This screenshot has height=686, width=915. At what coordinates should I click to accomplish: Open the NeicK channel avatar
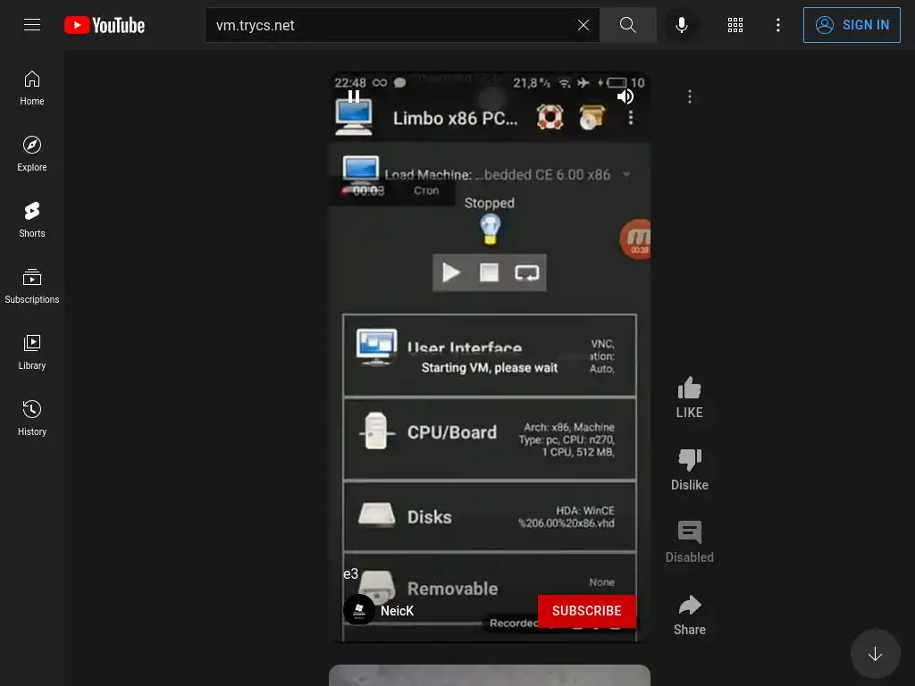[359, 610]
